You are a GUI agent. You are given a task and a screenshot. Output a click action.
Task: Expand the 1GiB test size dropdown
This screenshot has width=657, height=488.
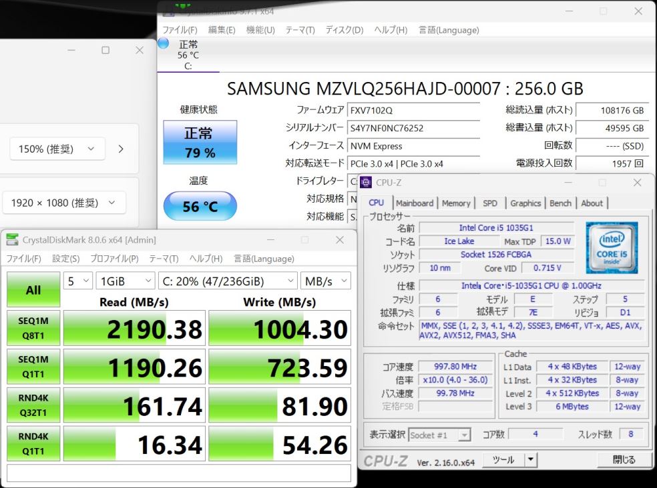[124, 281]
